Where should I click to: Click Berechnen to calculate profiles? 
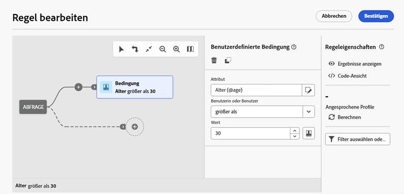point(345,117)
